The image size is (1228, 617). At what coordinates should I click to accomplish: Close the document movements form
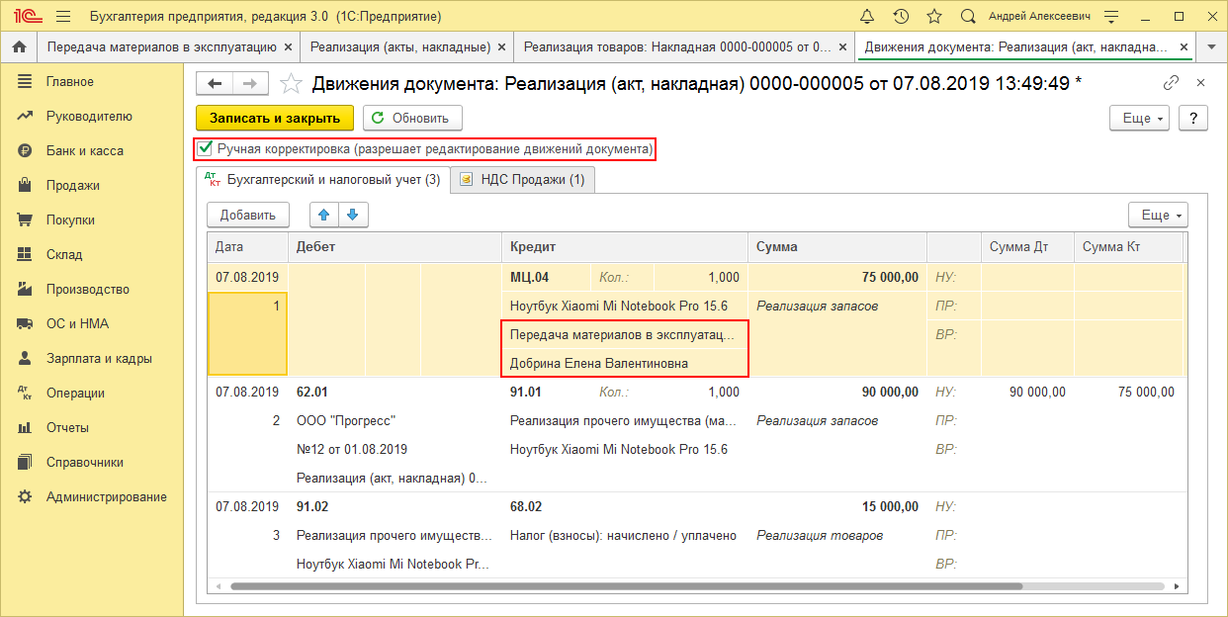1200,84
